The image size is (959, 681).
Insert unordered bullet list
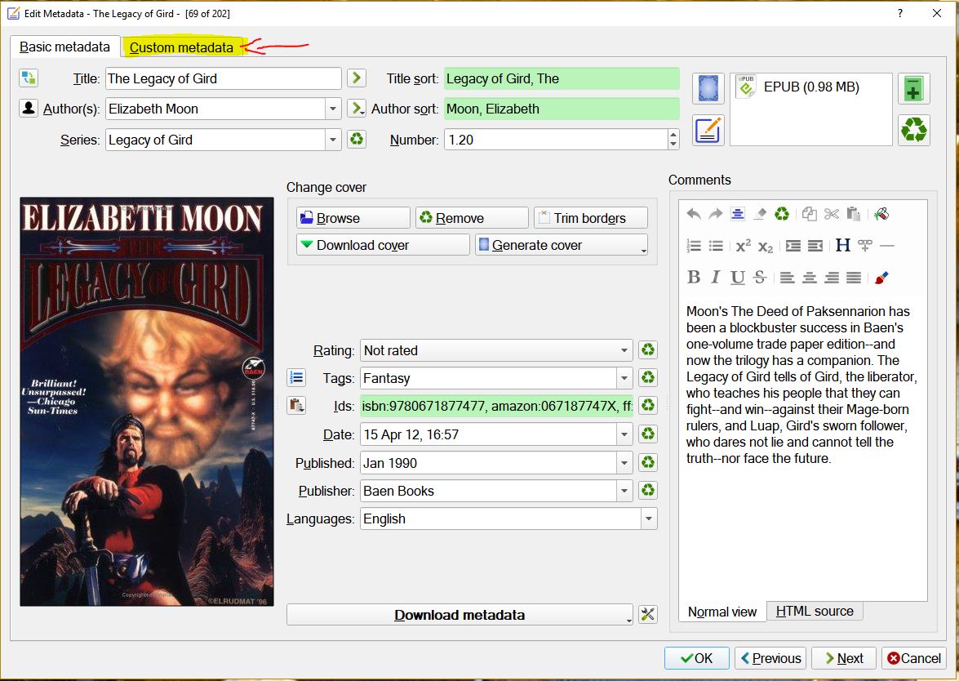(716, 246)
